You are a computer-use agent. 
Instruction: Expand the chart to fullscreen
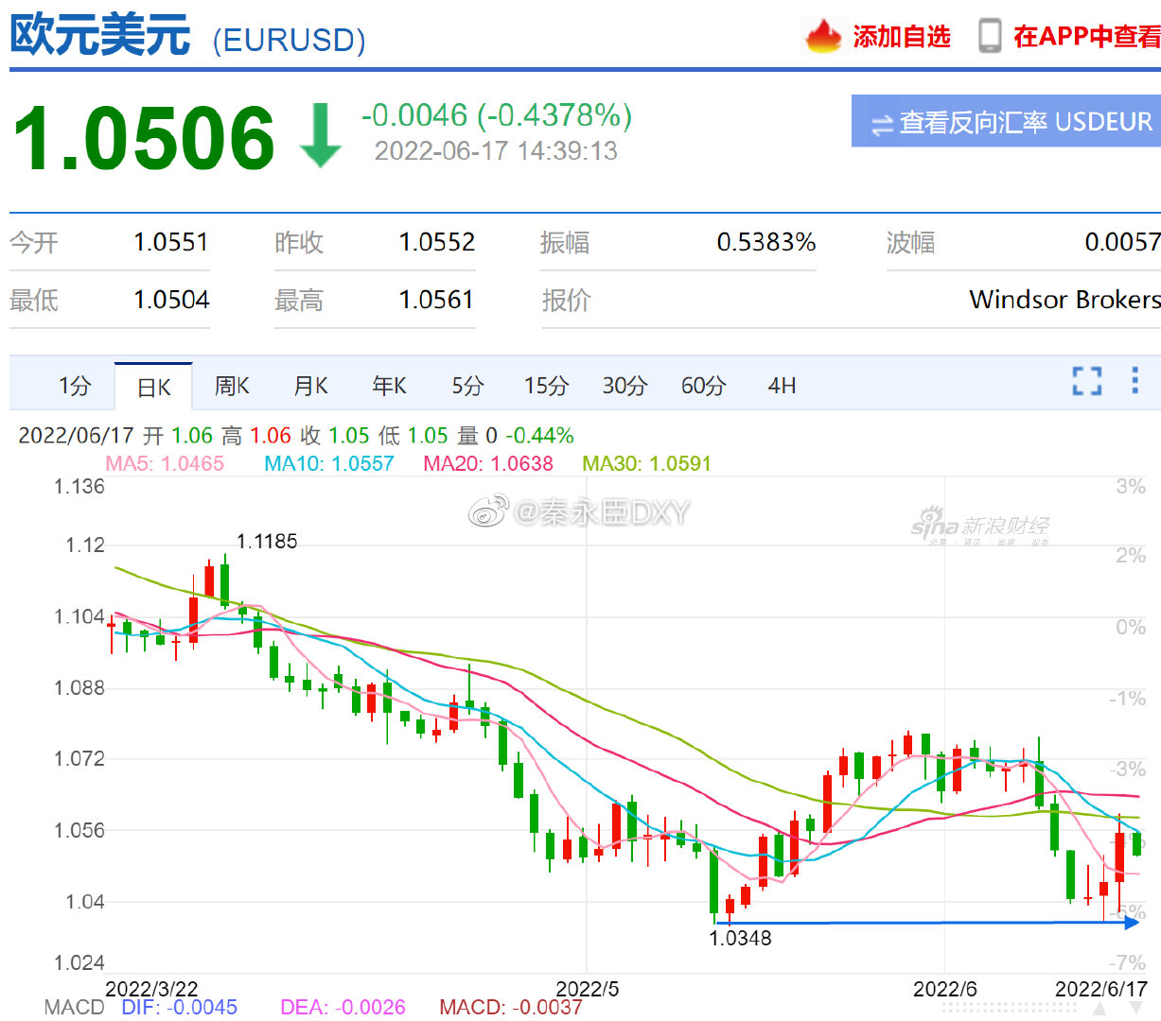pos(1086,381)
